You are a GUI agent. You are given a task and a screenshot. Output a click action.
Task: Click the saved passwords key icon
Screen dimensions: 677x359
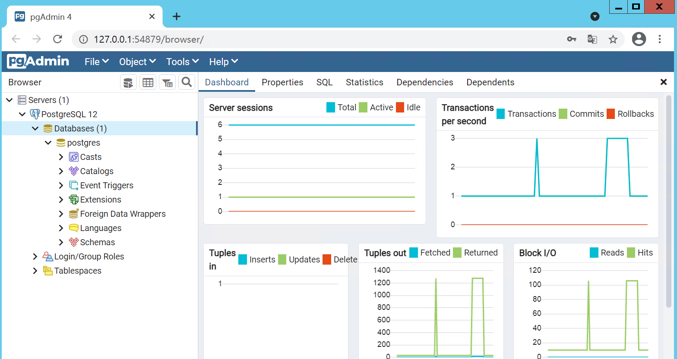point(572,39)
